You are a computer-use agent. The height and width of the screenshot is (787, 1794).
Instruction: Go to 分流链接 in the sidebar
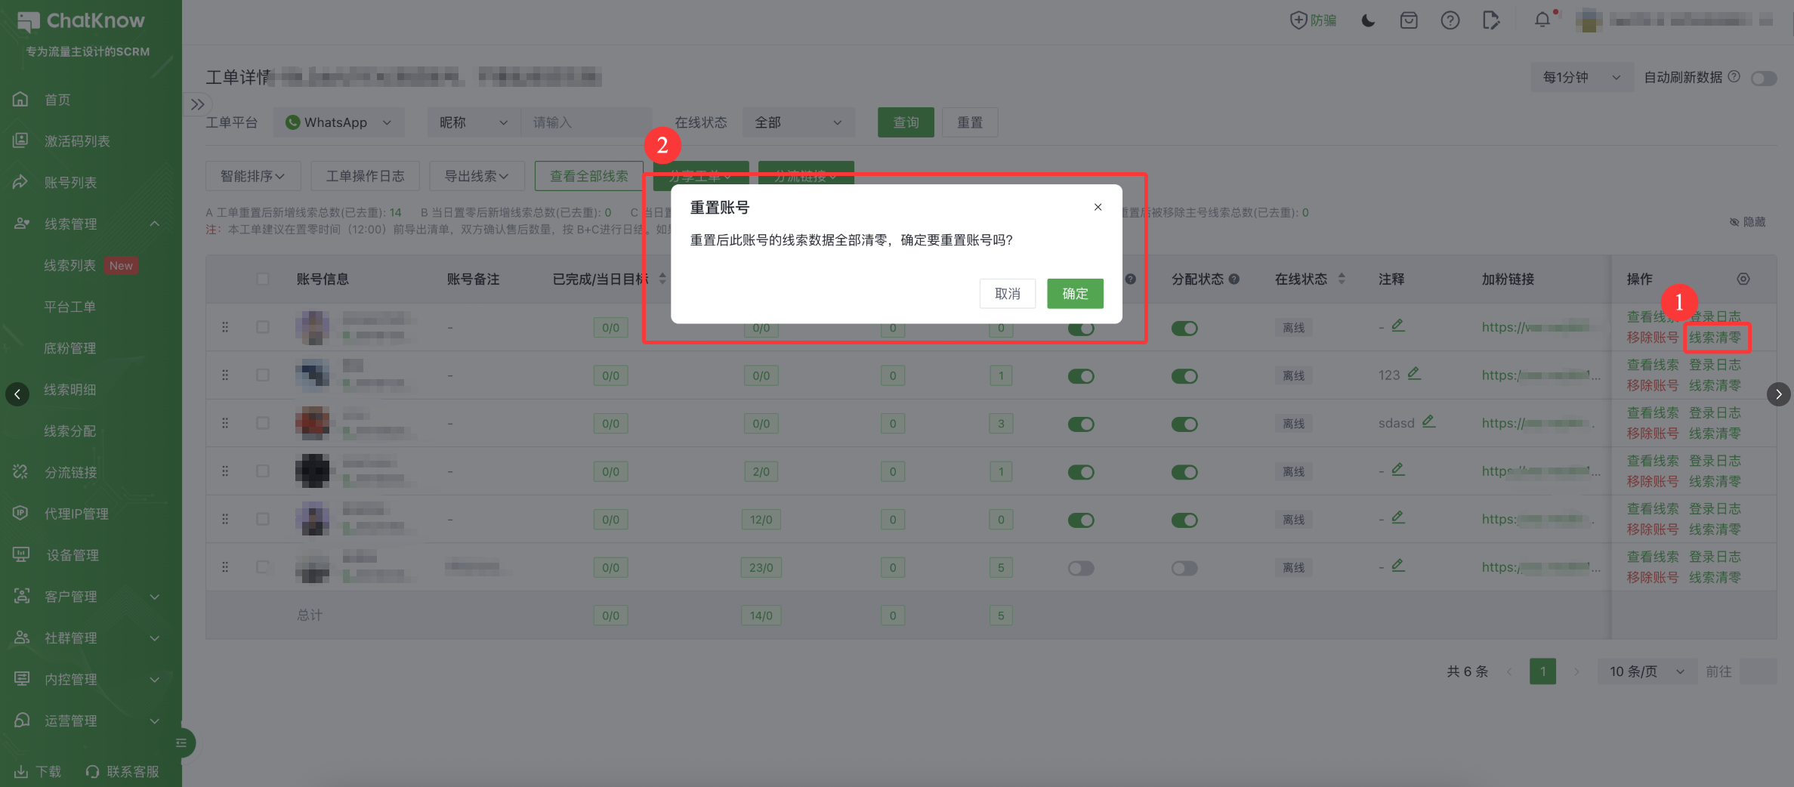coord(70,472)
